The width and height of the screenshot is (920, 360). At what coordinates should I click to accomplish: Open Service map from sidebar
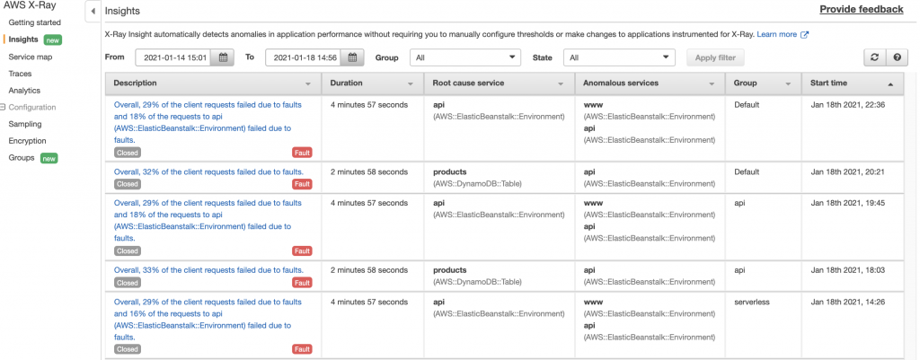tap(30, 57)
